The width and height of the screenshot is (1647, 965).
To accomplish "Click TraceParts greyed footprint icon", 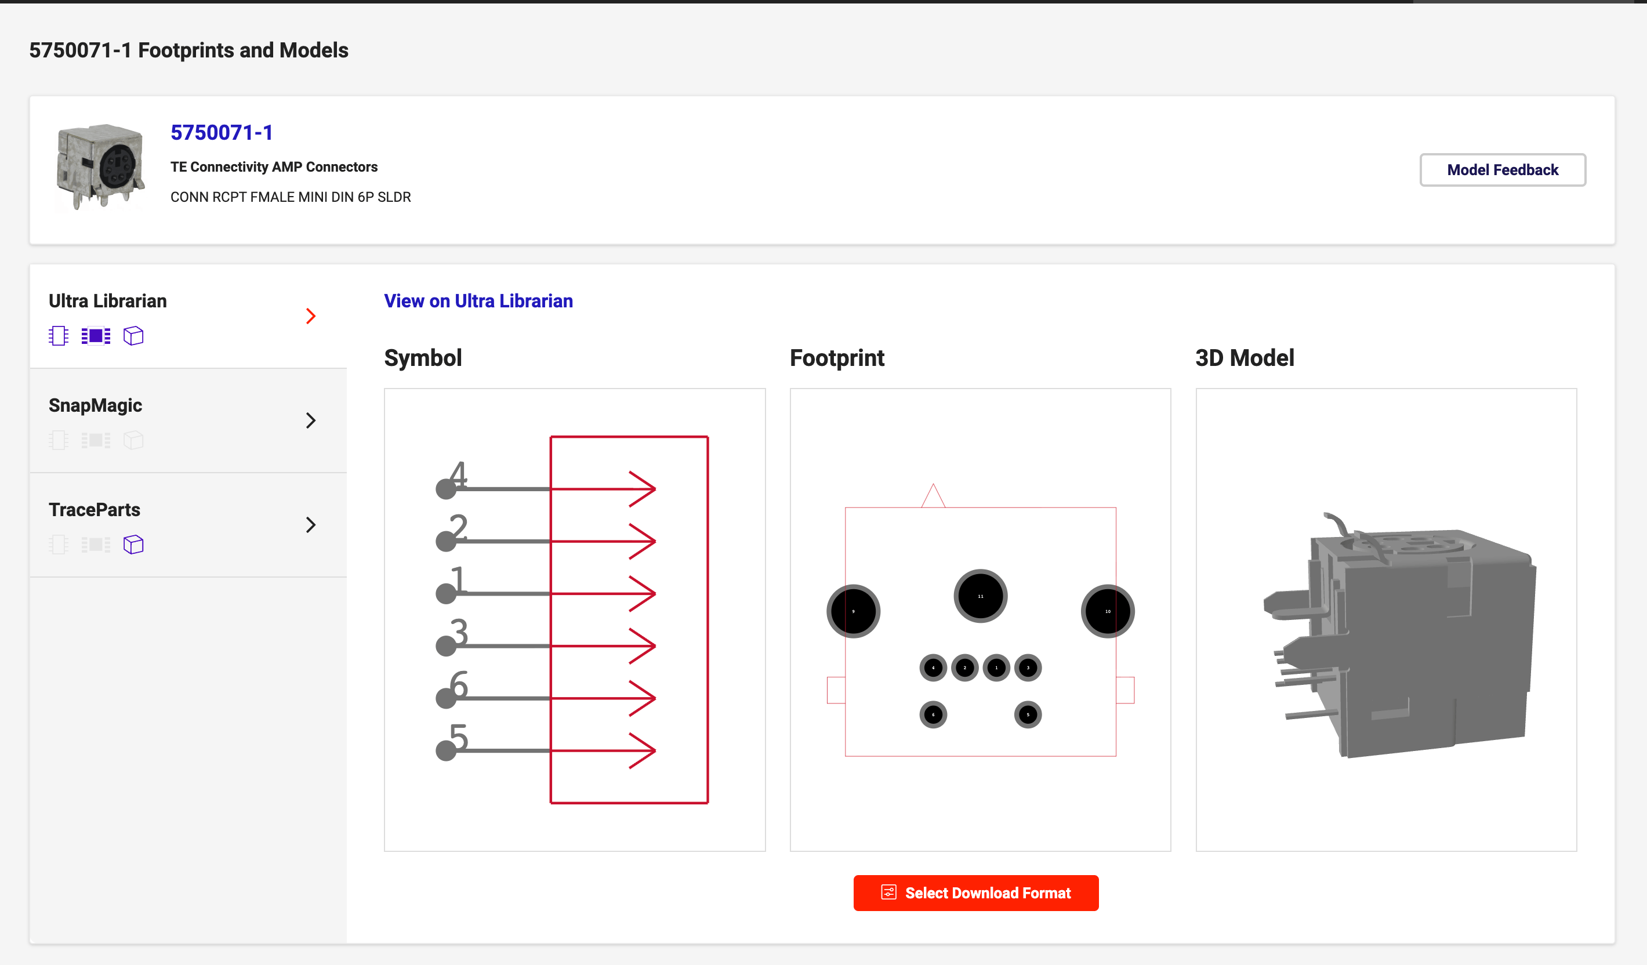I will click(x=96, y=544).
